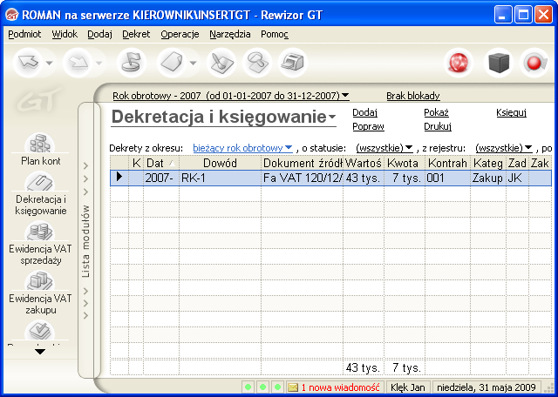558x397 pixels.
Task: Click the printer toolbar icon
Action: coord(293,63)
